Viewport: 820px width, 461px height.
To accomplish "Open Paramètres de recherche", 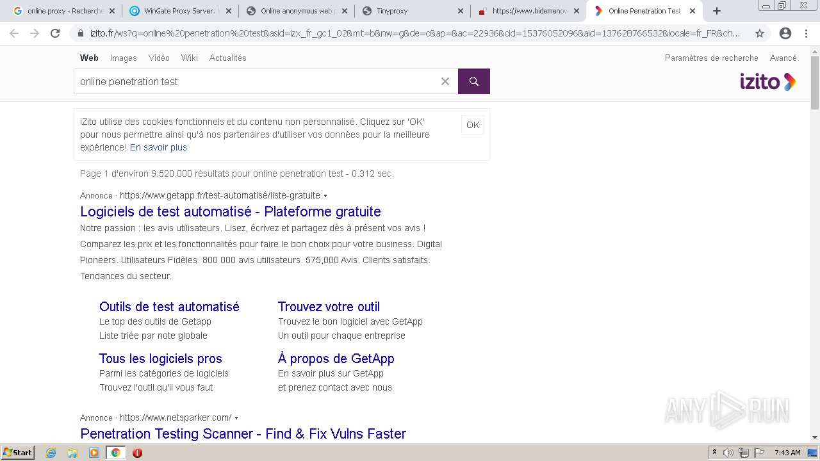I will [x=711, y=58].
